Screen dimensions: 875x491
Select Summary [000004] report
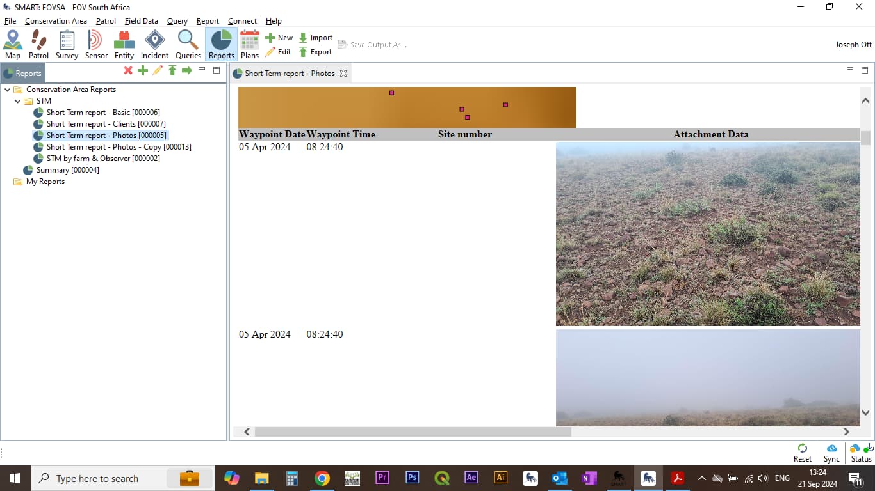coord(67,170)
